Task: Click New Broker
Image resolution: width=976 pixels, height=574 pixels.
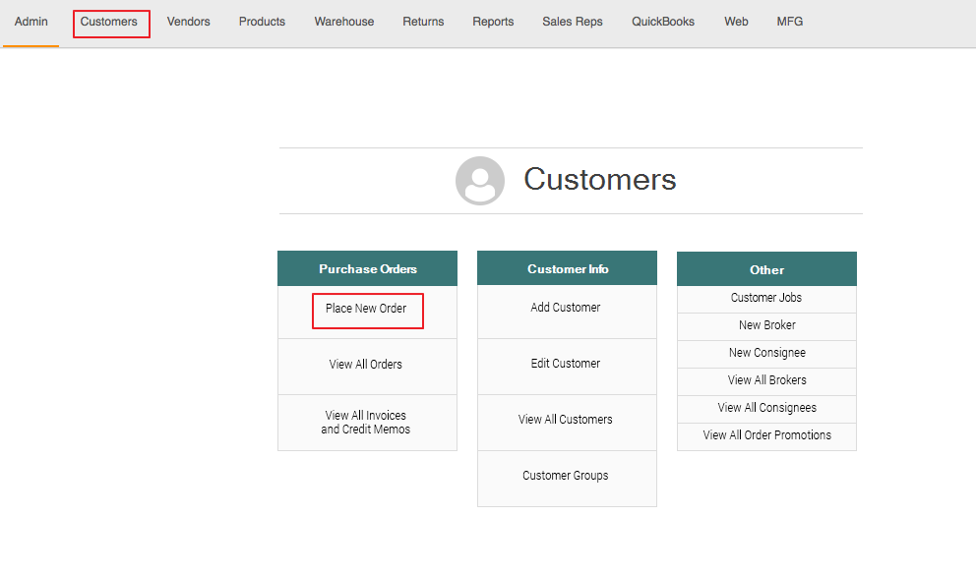Action: (x=766, y=325)
